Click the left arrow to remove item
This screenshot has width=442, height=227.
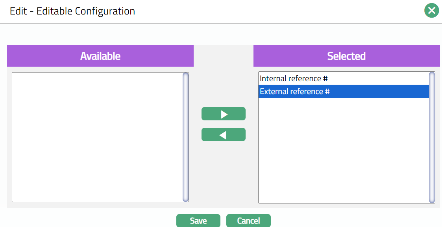coord(223,135)
